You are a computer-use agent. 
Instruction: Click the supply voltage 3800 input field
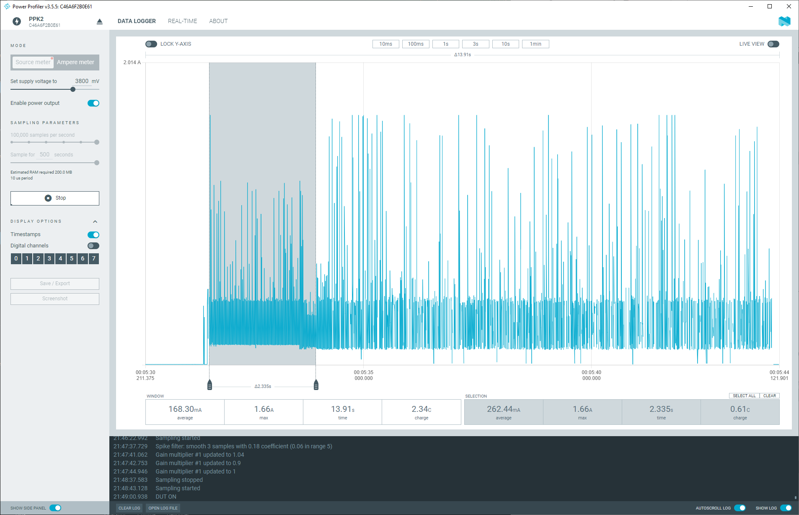(81, 81)
